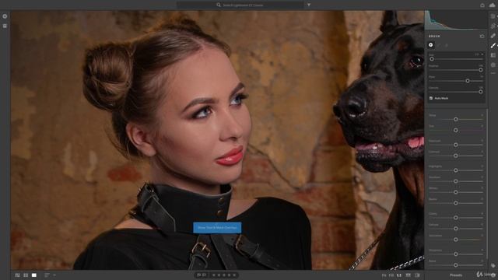Click the flag status icons in bottom bar

coord(202,275)
